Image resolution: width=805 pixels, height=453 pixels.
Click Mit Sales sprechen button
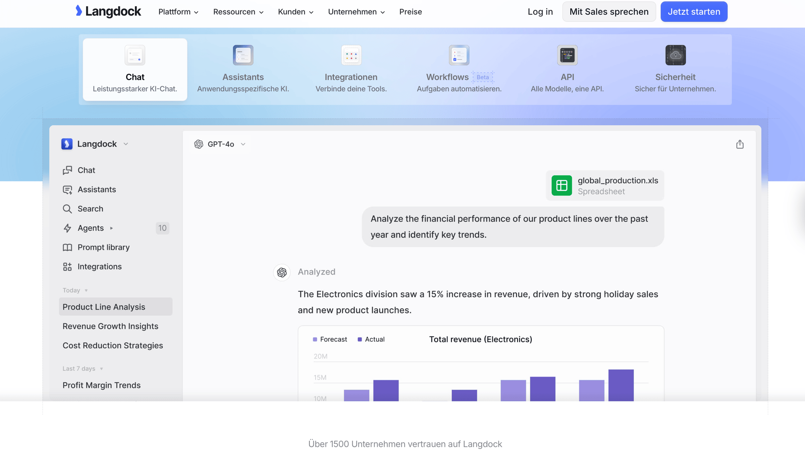pyautogui.click(x=609, y=12)
